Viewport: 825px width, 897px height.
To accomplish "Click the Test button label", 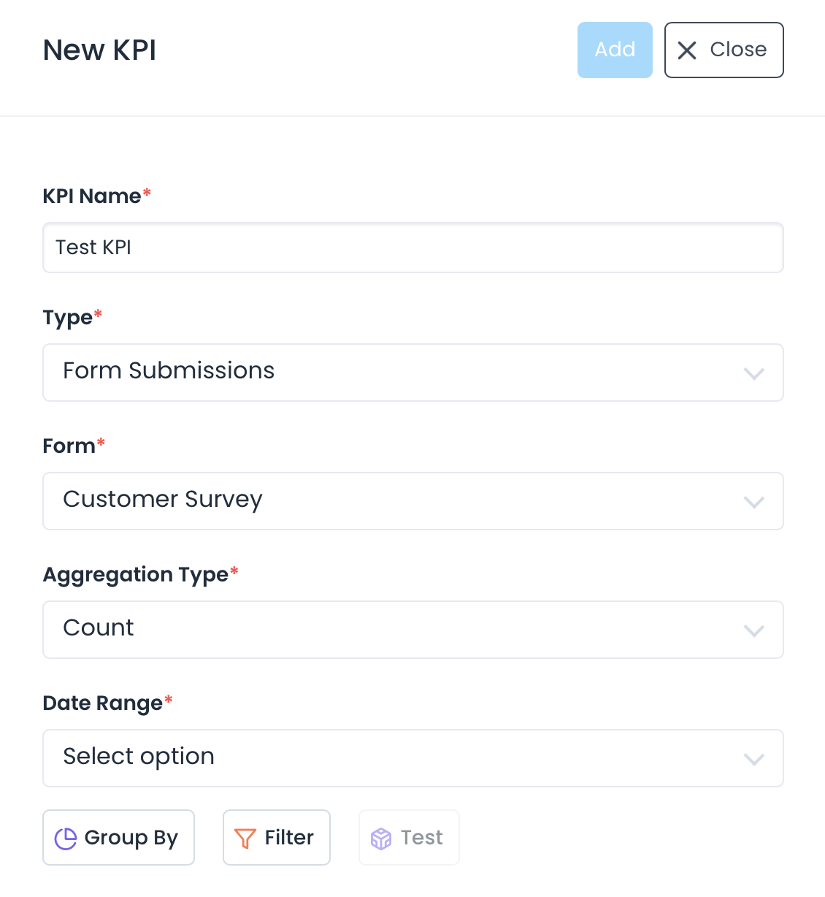I will point(422,838).
